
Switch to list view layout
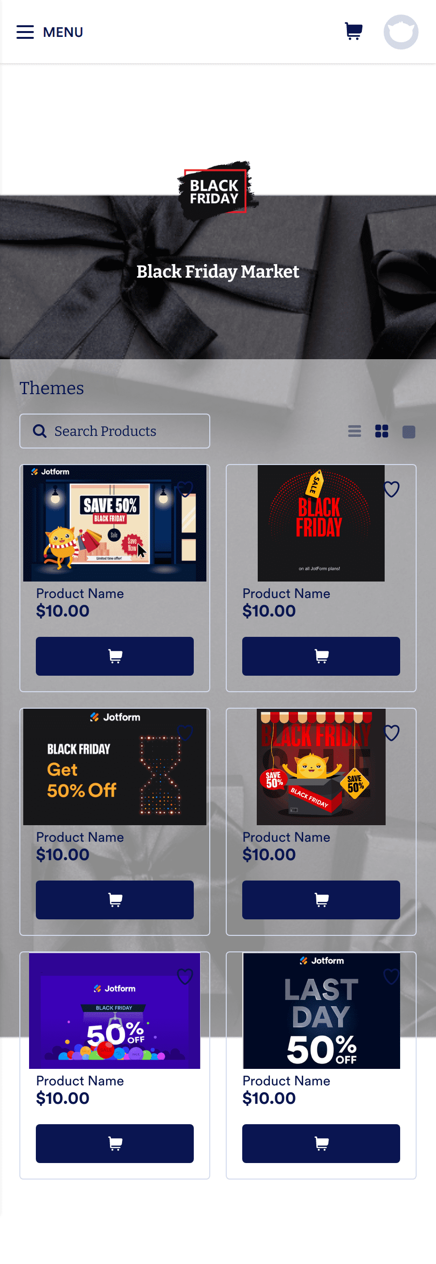[354, 432]
